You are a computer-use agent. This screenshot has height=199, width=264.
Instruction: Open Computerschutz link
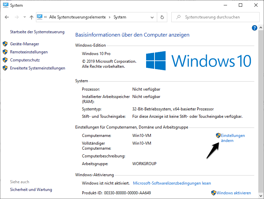pyautogui.click(x=25, y=60)
